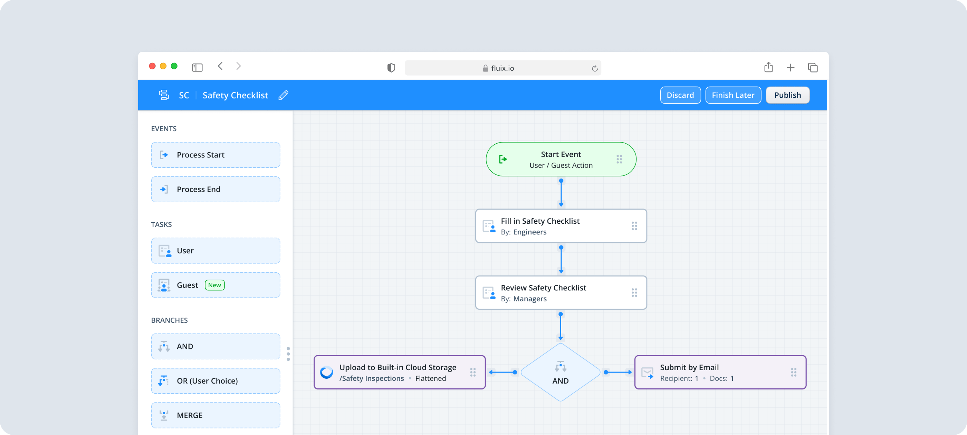This screenshot has height=435, width=967.
Task: Click the Discard button
Action: [x=680, y=95]
